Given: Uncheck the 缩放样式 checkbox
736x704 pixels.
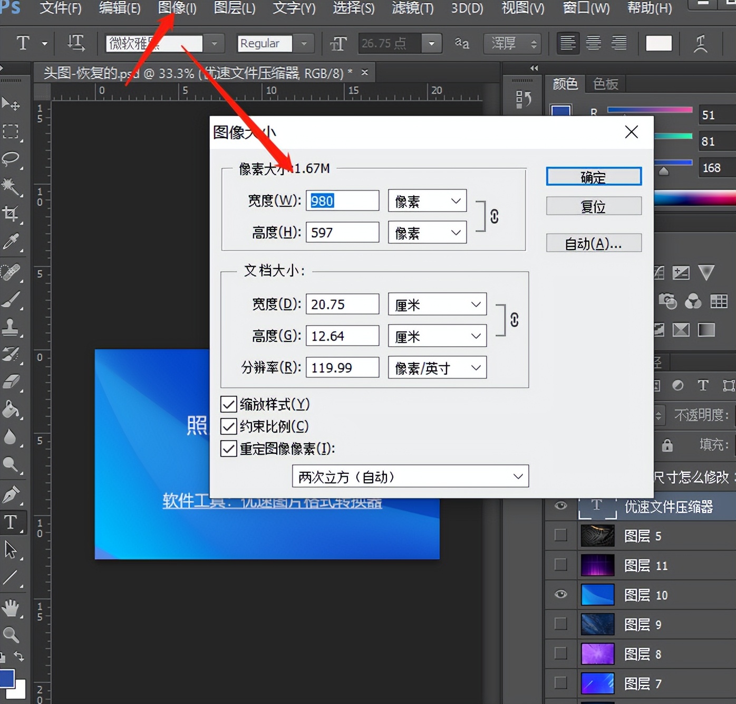Looking at the screenshot, I should tap(228, 404).
